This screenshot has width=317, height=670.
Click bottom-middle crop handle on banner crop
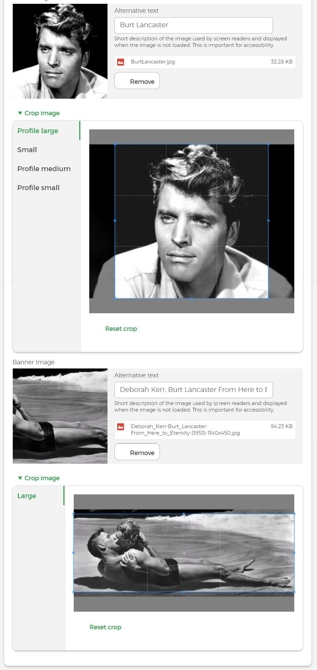pos(184,592)
